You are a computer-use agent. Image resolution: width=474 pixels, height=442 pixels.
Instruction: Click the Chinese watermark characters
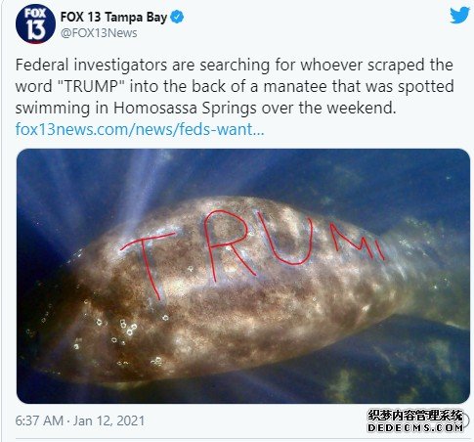[x=415, y=416]
